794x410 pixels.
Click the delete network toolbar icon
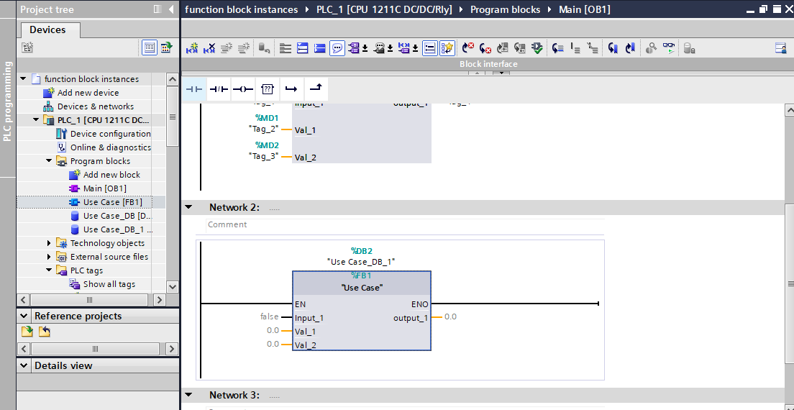coord(209,48)
